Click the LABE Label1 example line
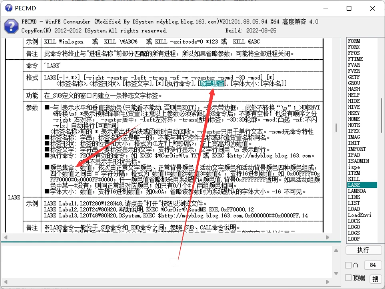The width and height of the screenshot is (385, 289). pos(125,203)
